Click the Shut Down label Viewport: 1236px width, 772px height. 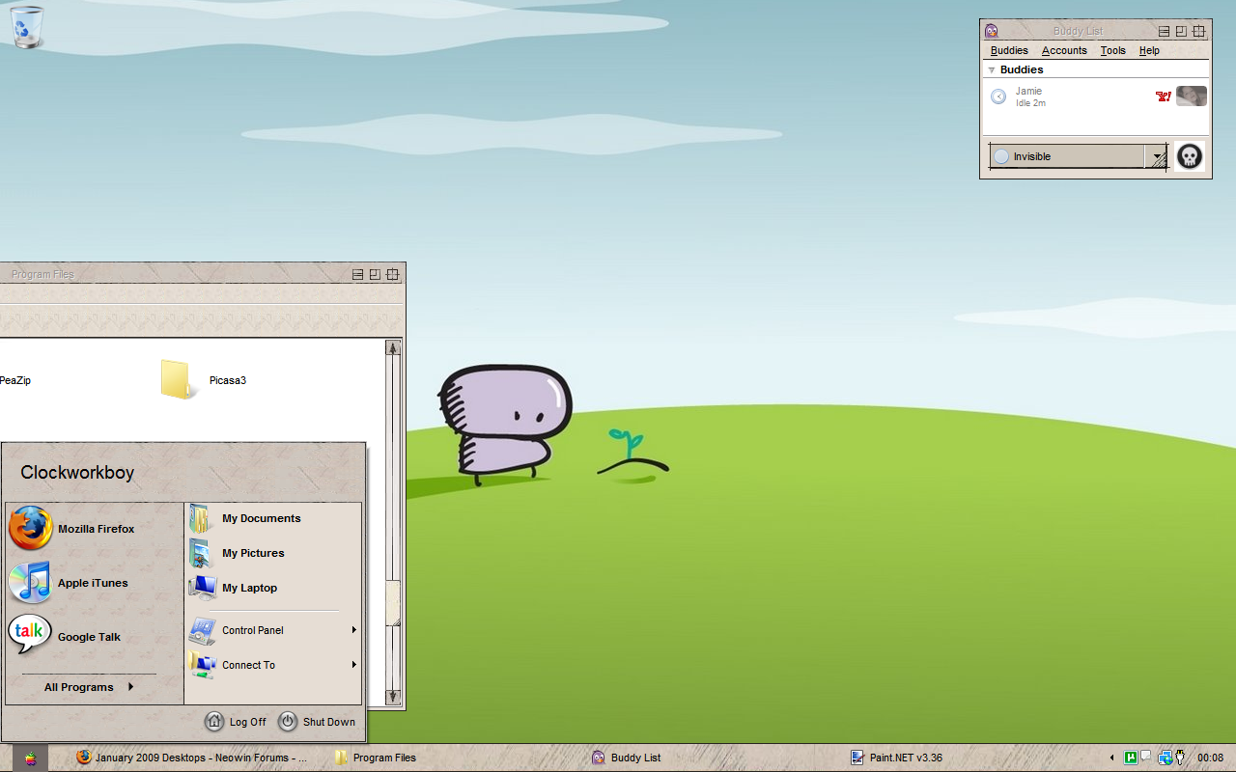pyautogui.click(x=329, y=722)
